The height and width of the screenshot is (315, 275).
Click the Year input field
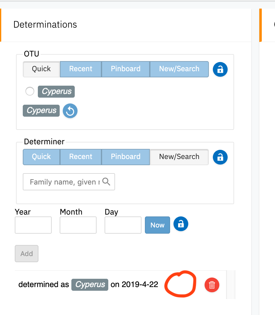click(x=33, y=225)
